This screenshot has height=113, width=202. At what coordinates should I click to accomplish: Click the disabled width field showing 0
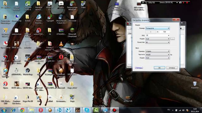[x=151, y=32]
